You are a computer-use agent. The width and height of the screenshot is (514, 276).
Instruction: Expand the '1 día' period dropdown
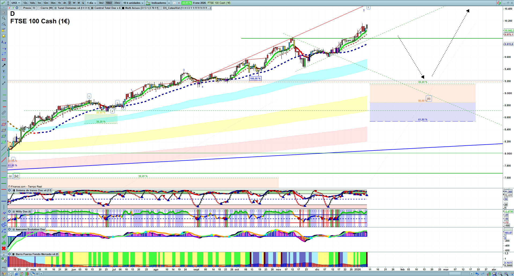(x=91, y=3)
